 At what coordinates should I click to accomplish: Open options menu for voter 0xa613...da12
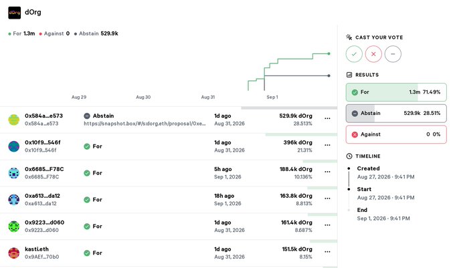327,198
